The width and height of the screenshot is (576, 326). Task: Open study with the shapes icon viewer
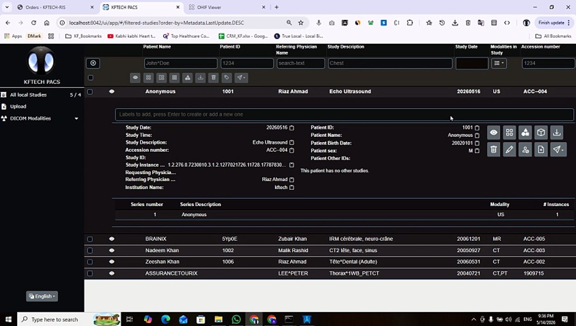coord(525,133)
